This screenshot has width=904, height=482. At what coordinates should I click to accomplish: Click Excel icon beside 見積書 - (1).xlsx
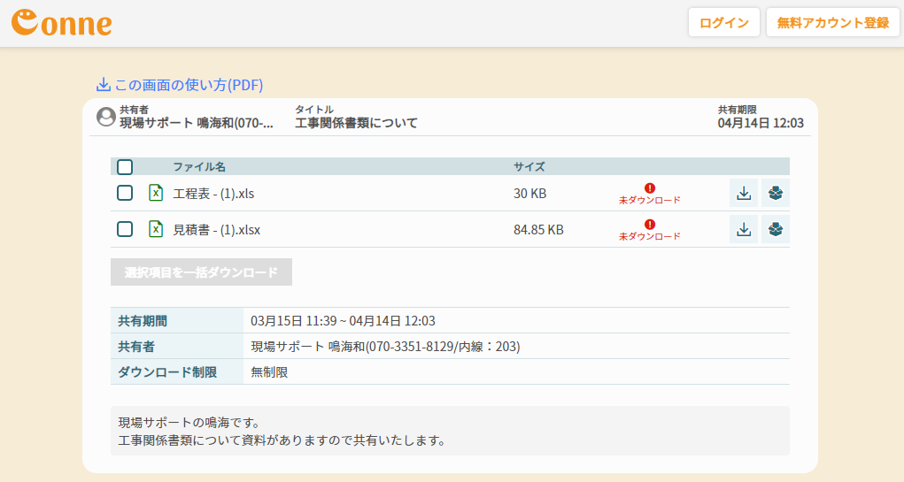tap(156, 229)
